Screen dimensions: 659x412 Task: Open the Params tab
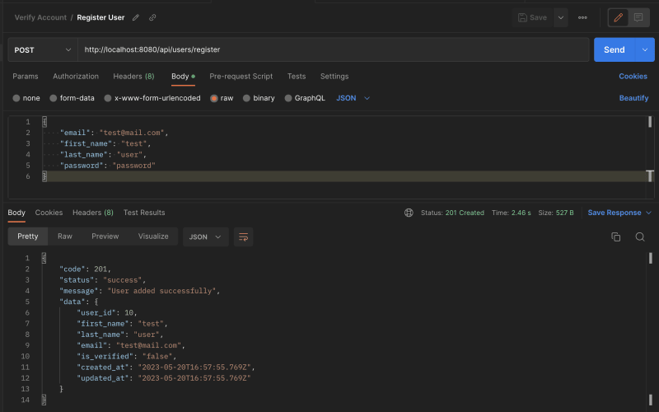tap(26, 77)
